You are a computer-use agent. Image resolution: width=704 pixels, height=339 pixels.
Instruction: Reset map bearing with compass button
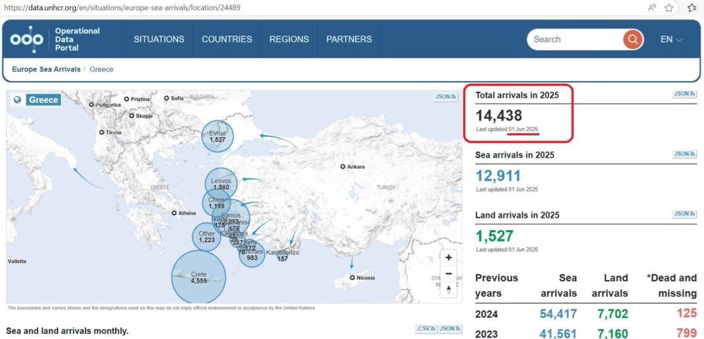coord(448,290)
